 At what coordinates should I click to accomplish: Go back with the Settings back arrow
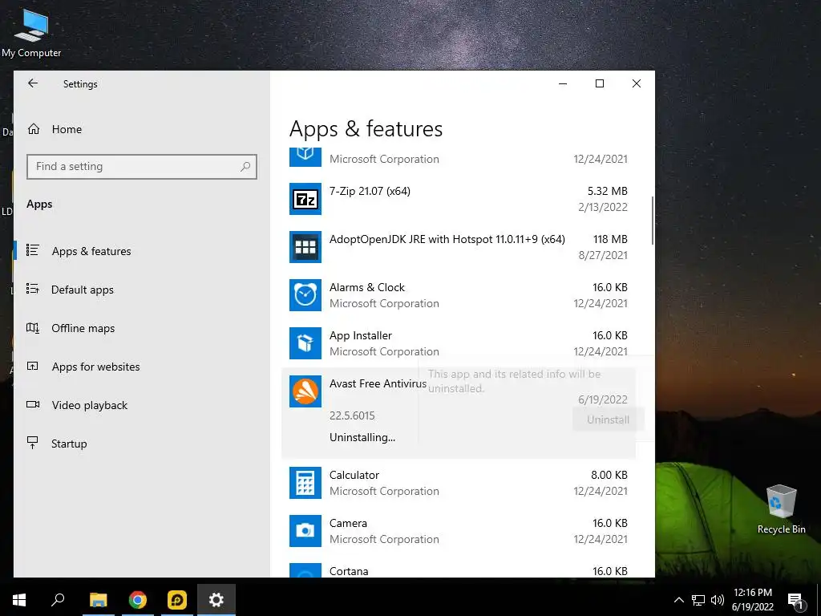coord(33,83)
